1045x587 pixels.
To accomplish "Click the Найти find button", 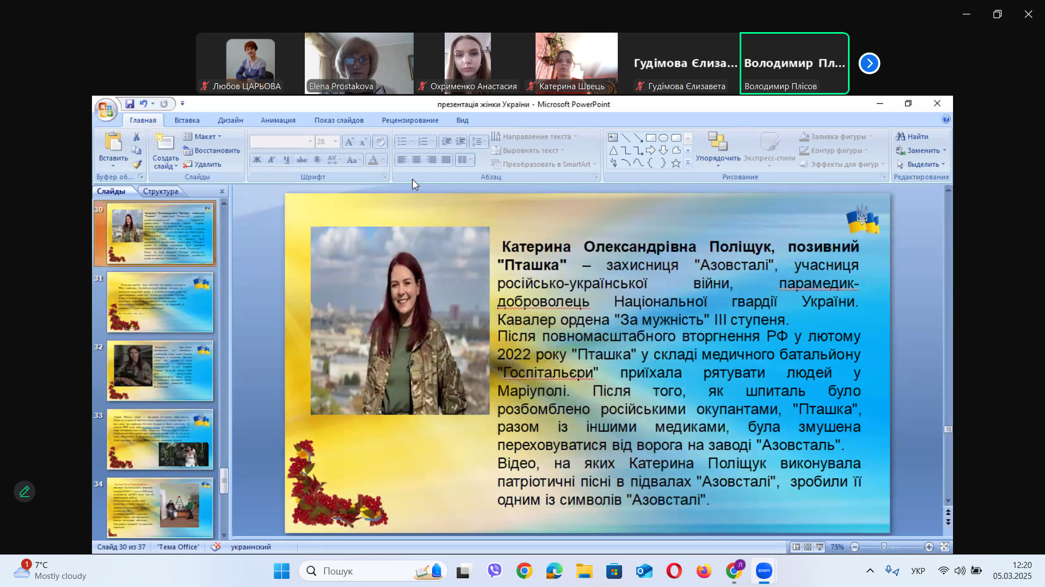I will 913,136.
